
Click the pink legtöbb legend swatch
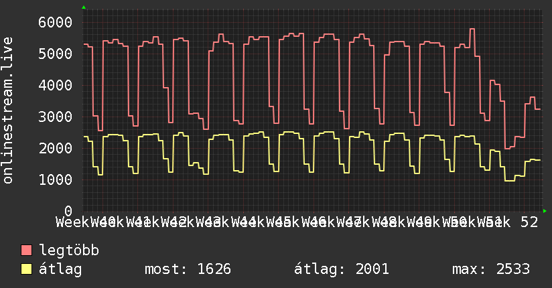26,250
